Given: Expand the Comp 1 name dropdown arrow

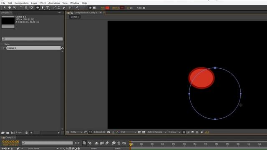Looking at the screenshot, I should pos(25,17).
